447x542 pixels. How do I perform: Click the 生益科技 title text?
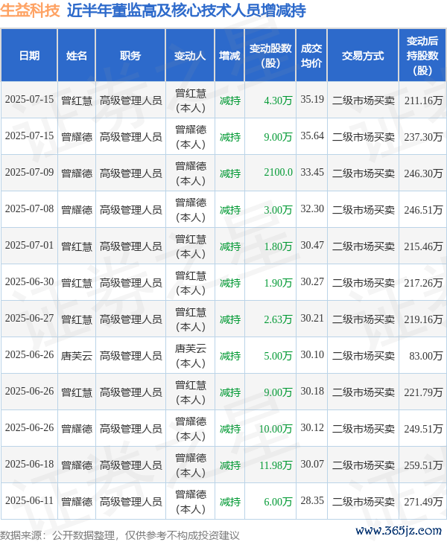pos(30,10)
